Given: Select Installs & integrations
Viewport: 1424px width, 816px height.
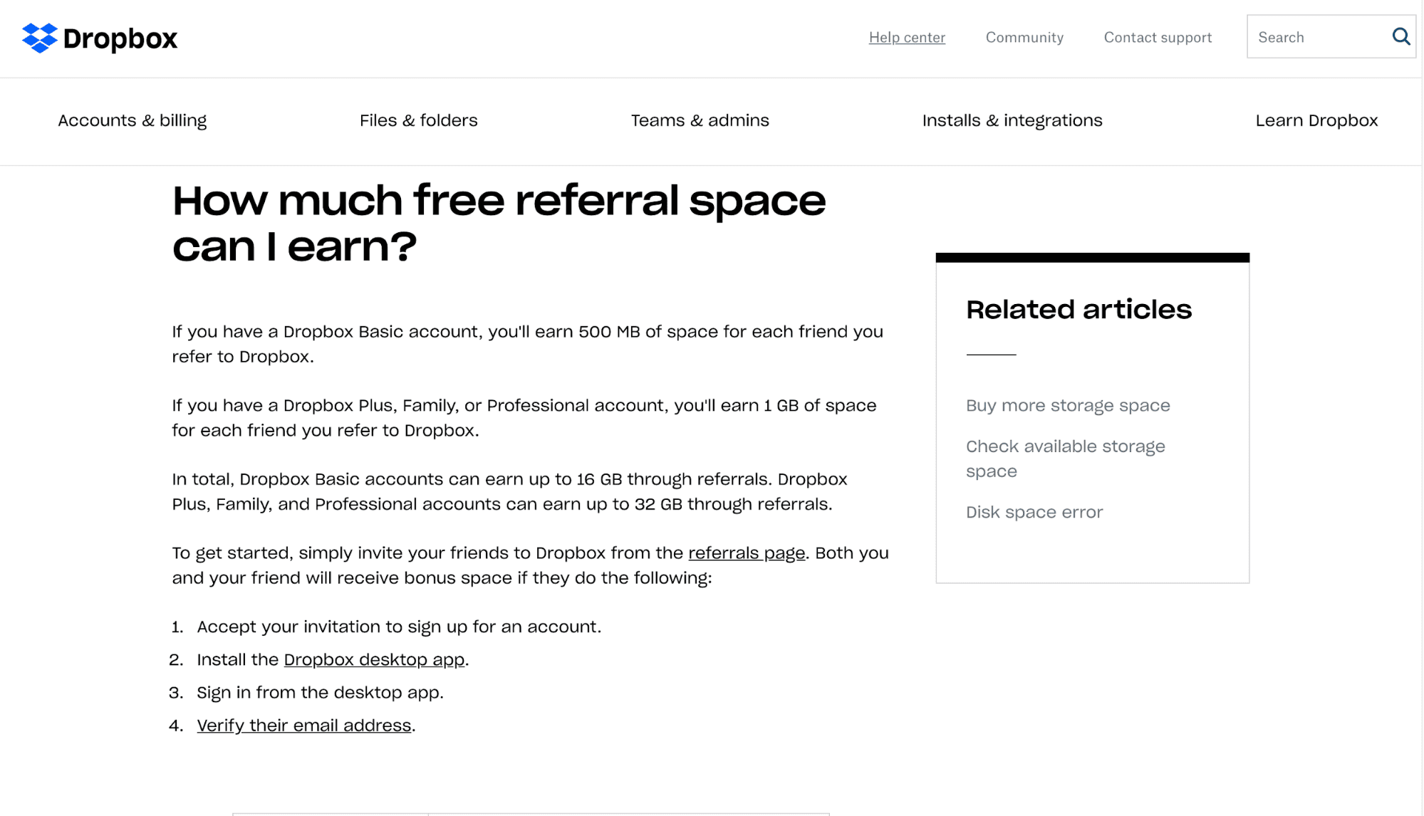Looking at the screenshot, I should point(1012,120).
